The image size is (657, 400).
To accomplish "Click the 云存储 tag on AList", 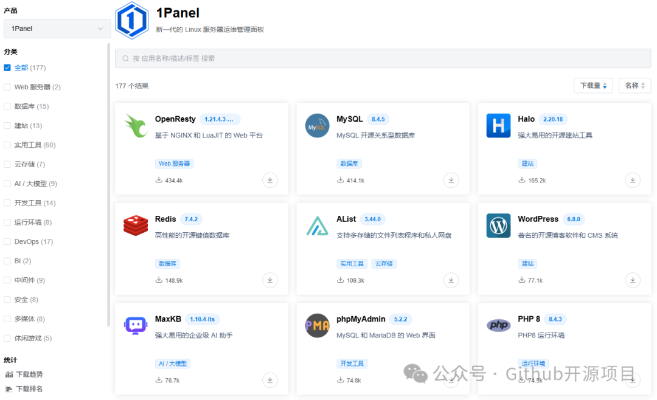I will (x=384, y=263).
